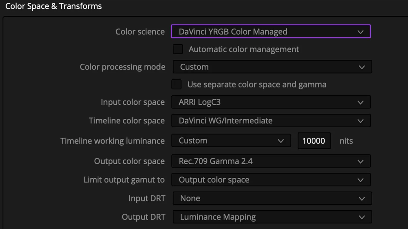Toggle Use separate color space and gamma
This screenshot has width=408, height=229.
176,84
